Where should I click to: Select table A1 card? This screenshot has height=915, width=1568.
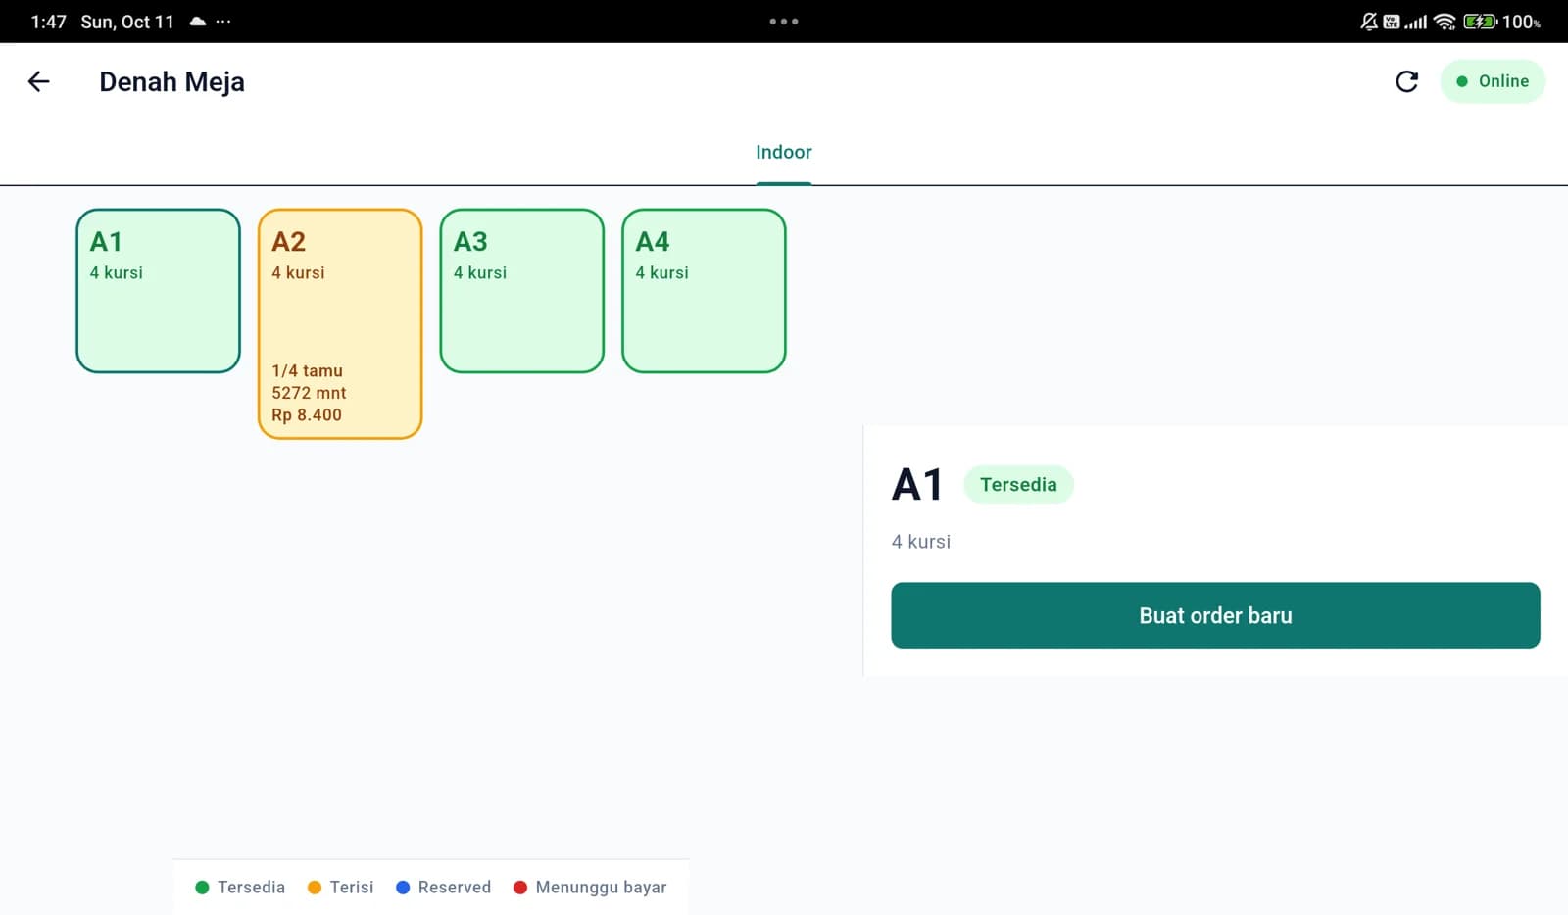pos(158,291)
